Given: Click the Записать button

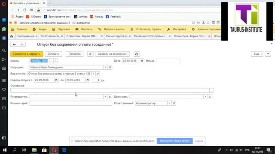Looking at the screenshot, I should click(x=53, y=54).
